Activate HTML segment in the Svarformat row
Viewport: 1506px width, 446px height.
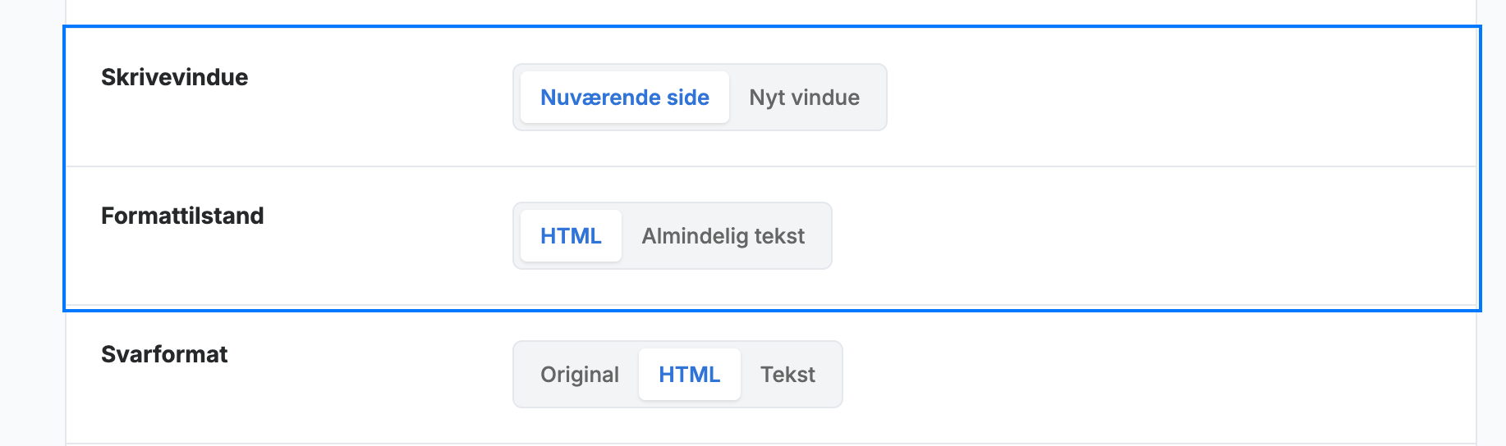(x=690, y=375)
